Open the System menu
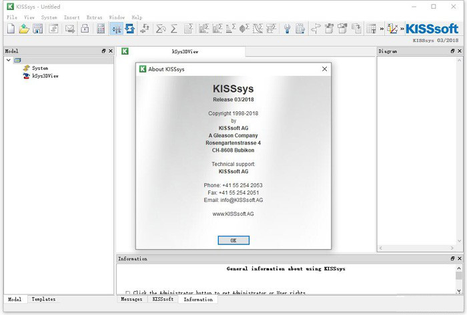The width and height of the screenshot is (467, 315). coord(49,17)
